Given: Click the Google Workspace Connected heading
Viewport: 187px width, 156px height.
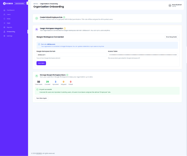Looking at the screenshot, I should [50, 37].
